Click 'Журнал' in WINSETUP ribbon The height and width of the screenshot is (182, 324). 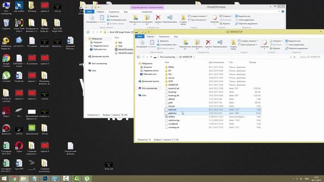pyautogui.click(x=275, y=49)
